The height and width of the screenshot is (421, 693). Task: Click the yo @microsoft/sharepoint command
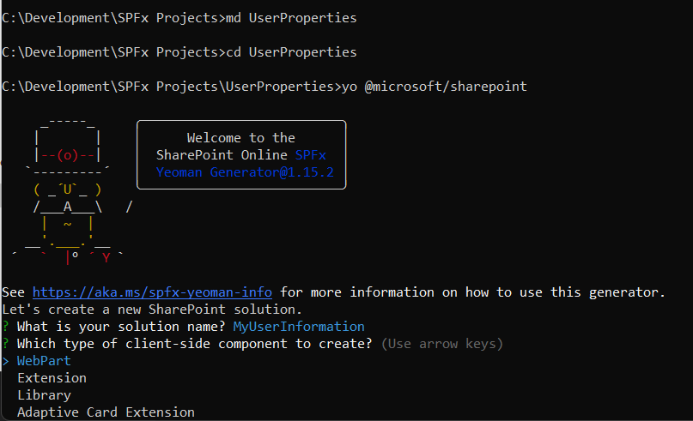434,87
